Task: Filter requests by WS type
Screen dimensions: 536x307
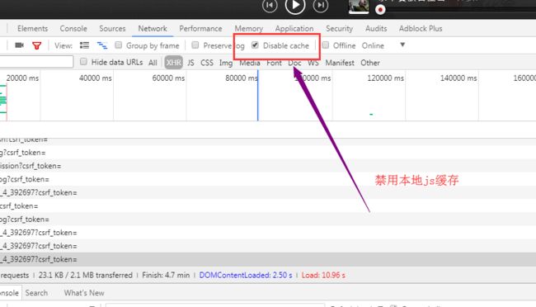Action: coord(313,63)
